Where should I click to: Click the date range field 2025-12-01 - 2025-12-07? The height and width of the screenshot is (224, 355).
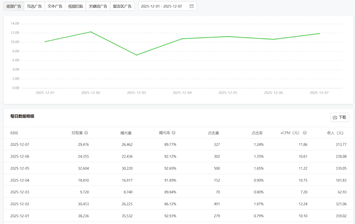click(x=162, y=6)
